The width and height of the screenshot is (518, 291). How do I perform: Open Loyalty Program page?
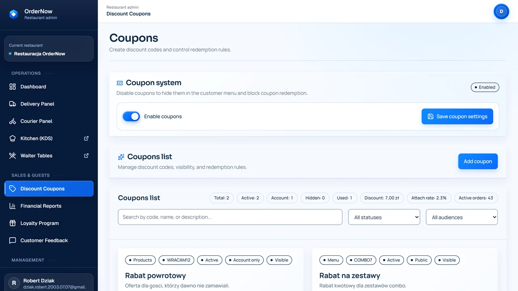[x=49, y=223]
